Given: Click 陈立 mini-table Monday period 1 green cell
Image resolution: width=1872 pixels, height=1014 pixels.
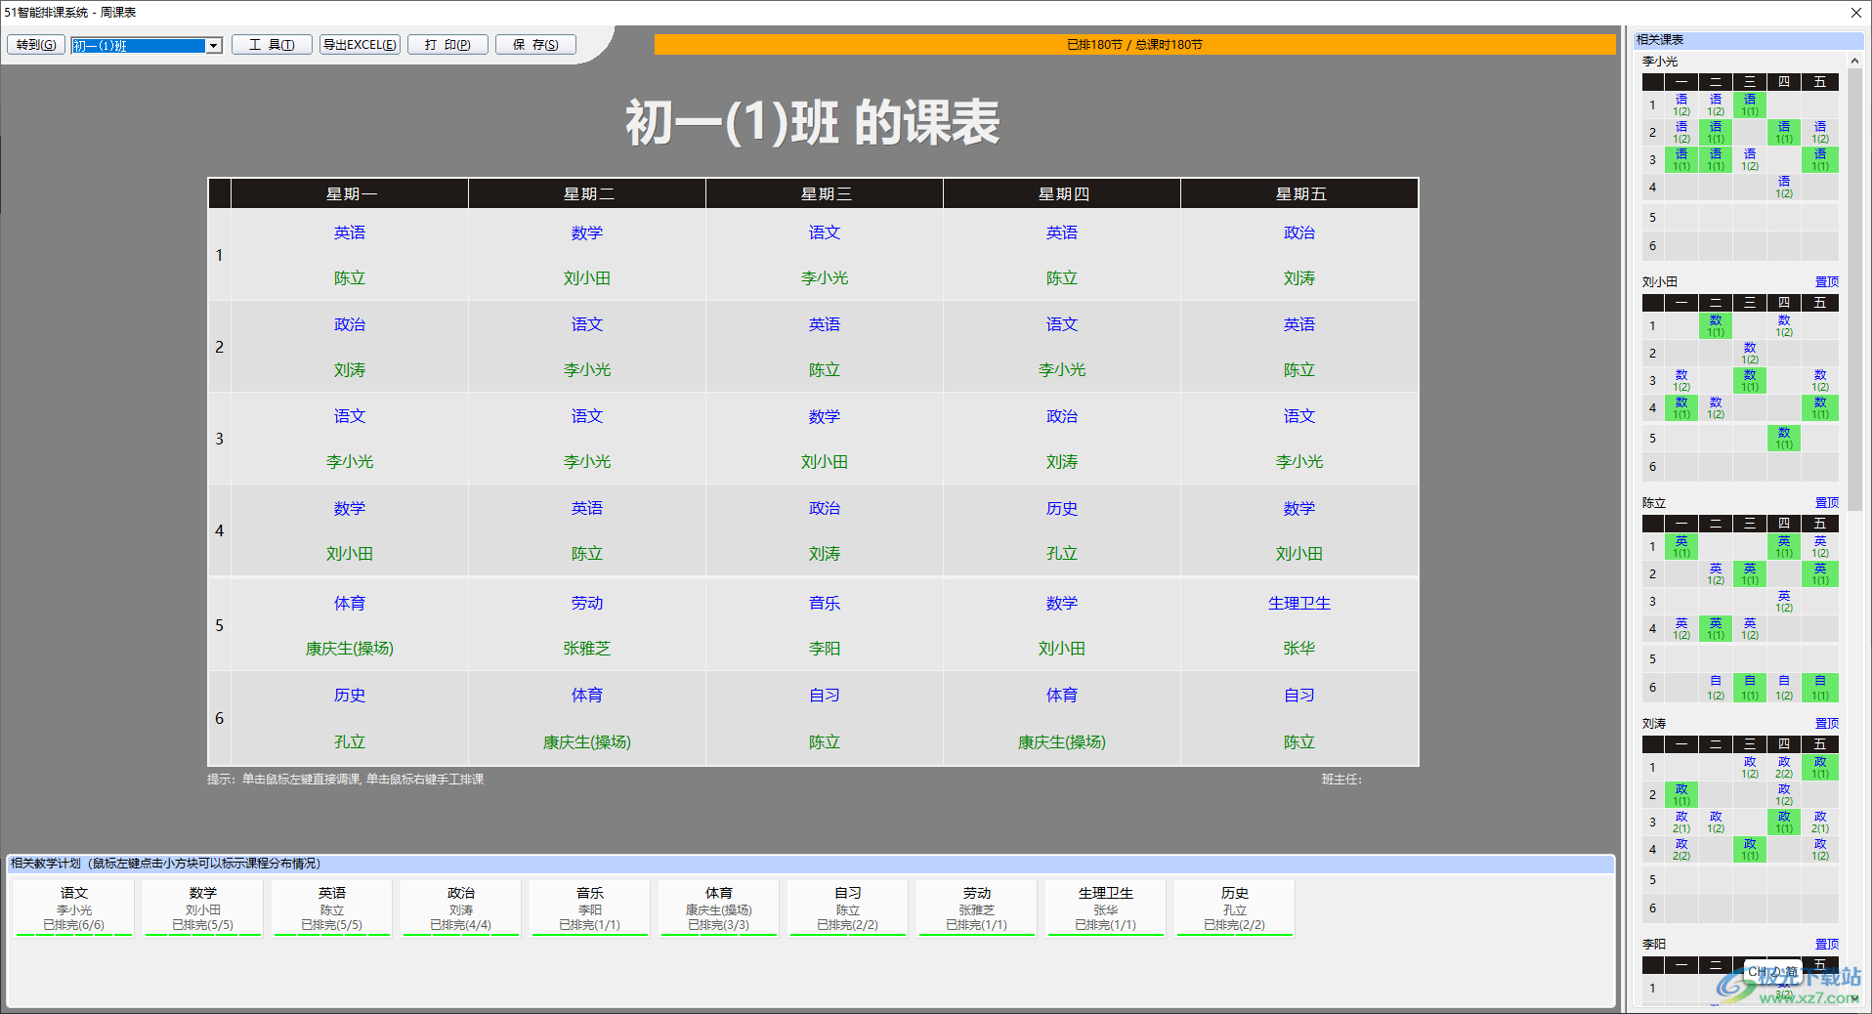Looking at the screenshot, I should click(1681, 547).
